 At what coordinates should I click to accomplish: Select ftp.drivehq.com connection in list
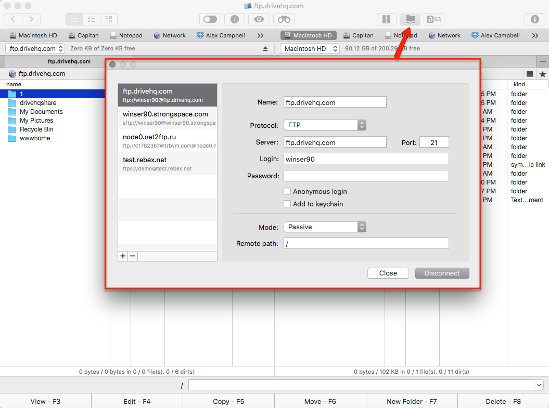click(x=168, y=95)
